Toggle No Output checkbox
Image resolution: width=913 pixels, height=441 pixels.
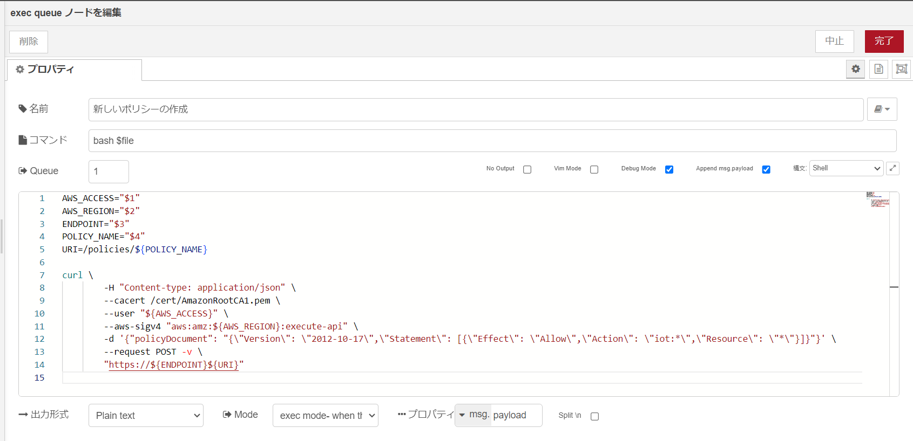[x=527, y=169]
